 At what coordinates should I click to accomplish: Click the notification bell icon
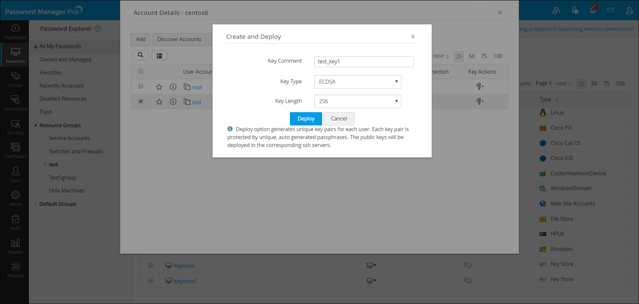[592, 10]
